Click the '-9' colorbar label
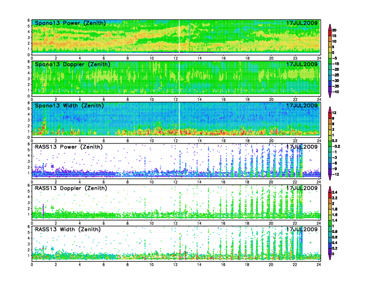This screenshot has height=284, width=368. click(x=335, y=169)
